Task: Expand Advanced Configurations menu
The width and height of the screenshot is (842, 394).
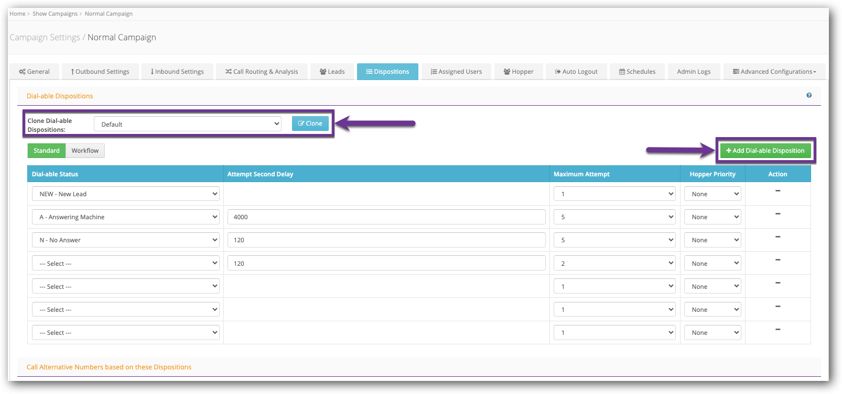Action: [x=774, y=72]
